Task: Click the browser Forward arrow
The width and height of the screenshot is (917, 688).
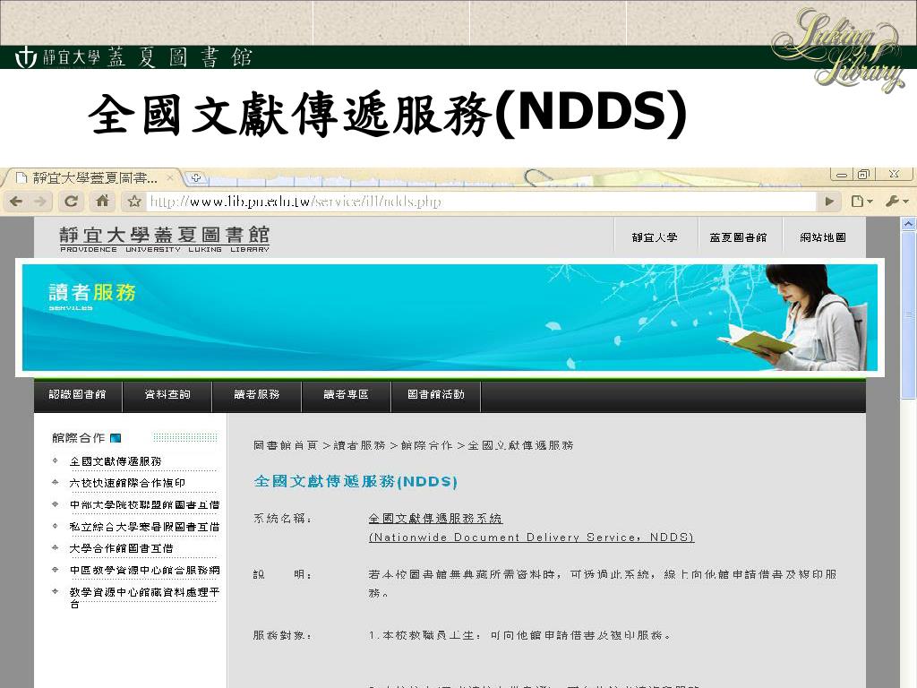Action: pyautogui.click(x=40, y=202)
